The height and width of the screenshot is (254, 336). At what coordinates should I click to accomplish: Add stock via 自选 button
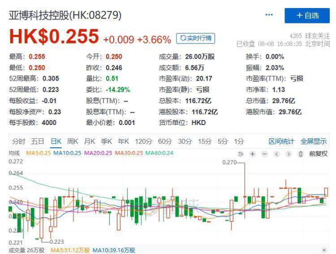click(307, 16)
